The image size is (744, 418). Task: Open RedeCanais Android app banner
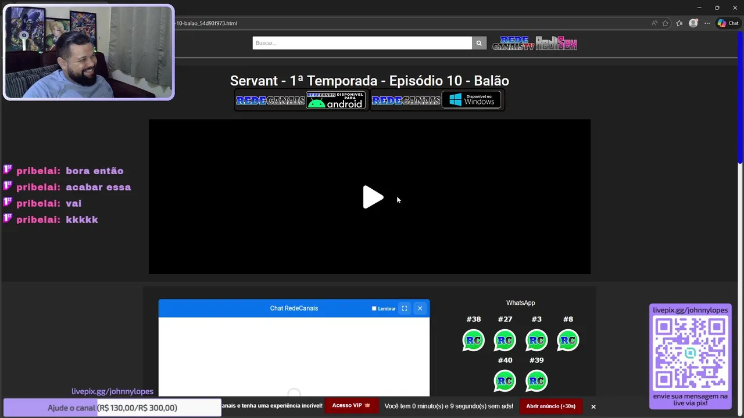pos(301,100)
